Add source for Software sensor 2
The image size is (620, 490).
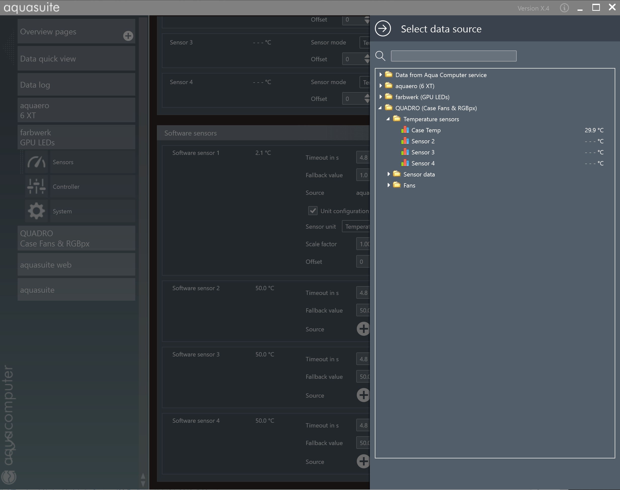tap(363, 329)
